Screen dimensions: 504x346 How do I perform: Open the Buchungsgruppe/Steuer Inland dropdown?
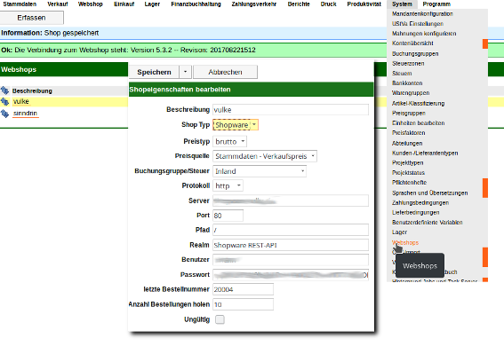(260, 171)
